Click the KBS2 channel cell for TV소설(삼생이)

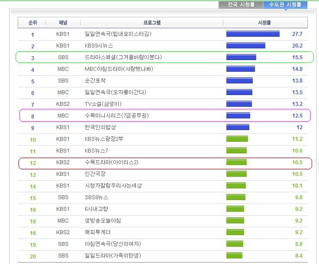tap(63, 104)
